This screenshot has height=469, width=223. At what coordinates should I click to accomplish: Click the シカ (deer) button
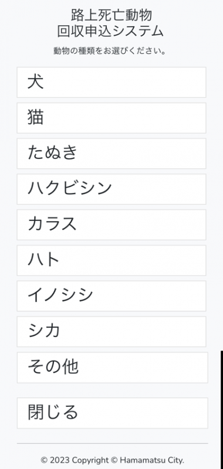(112, 331)
